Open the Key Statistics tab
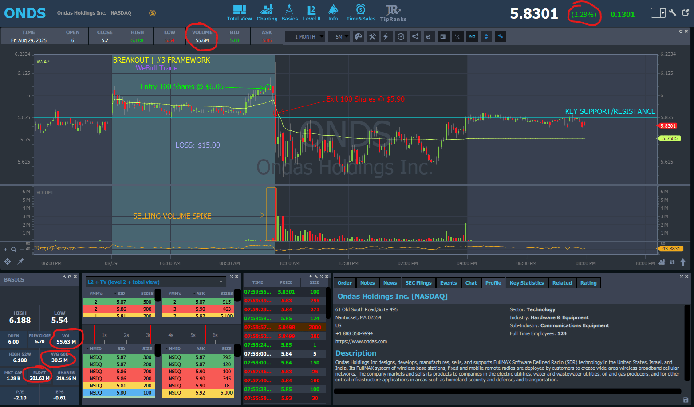694x407 pixels. pyautogui.click(x=527, y=283)
